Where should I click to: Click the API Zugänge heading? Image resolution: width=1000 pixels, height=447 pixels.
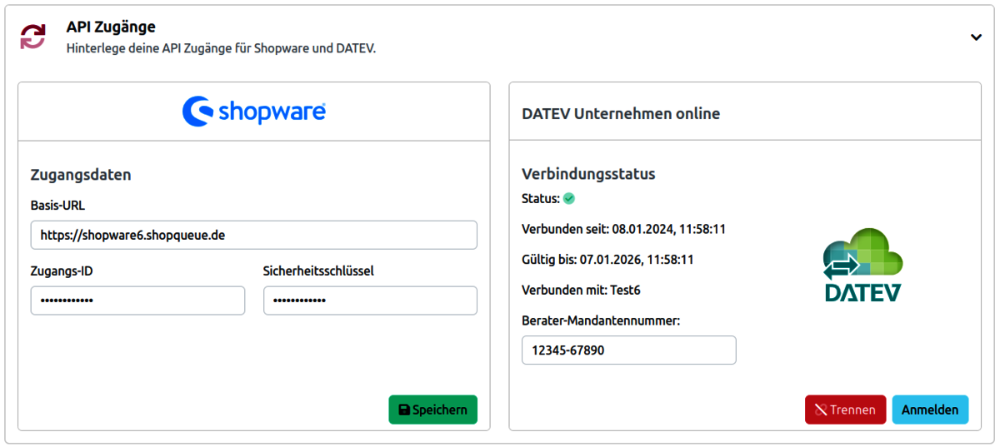[111, 27]
